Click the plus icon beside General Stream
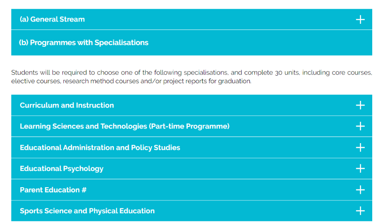This screenshot has height=222, width=385. (x=360, y=19)
